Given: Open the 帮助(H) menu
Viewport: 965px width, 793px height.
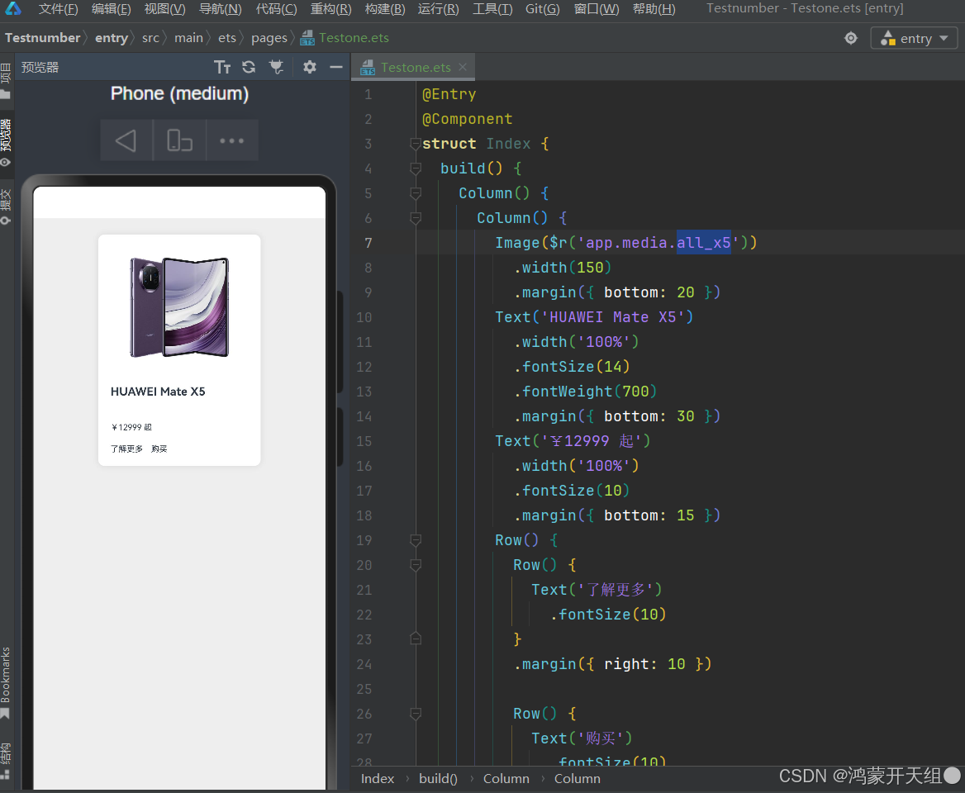Looking at the screenshot, I should click(x=654, y=9).
